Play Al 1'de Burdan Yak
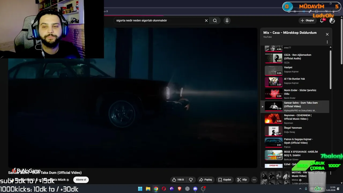343x193 pixels. 295,82
